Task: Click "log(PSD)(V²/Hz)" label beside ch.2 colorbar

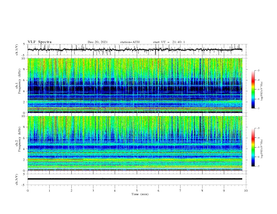Action: (262, 149)
